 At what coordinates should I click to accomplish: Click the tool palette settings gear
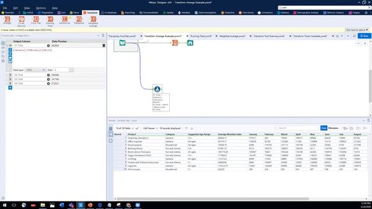[x=366, y=13]
